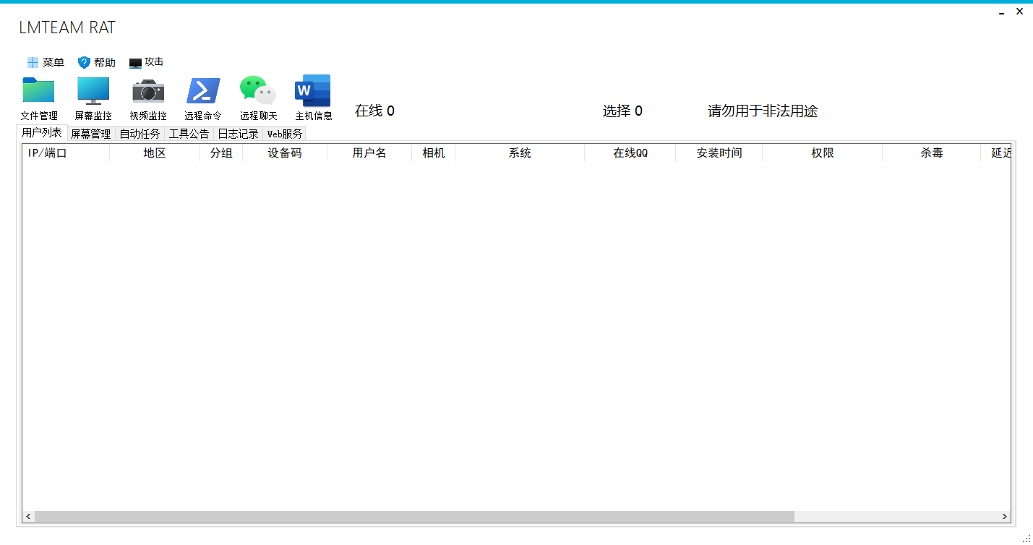Launch the 远程命令 remote command icon
This screenshot has width=1033, height=545.
coord(203,91)
